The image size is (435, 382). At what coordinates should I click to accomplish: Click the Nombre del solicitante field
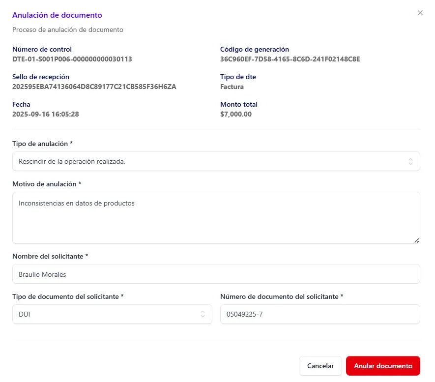[216, 274]
